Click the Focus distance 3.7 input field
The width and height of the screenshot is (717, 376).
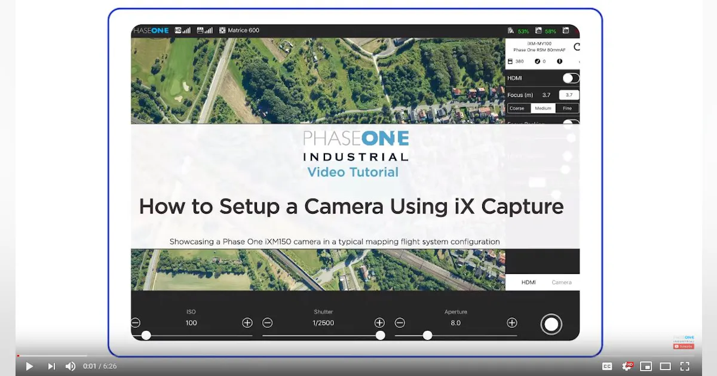(x=569, y=95)
